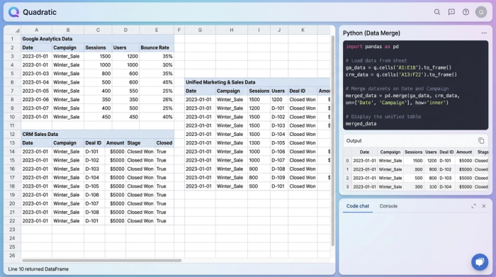Click the 'Python (Data Merge)' panel title
Viewport: 496px width, 277px height.
(371, 33)
